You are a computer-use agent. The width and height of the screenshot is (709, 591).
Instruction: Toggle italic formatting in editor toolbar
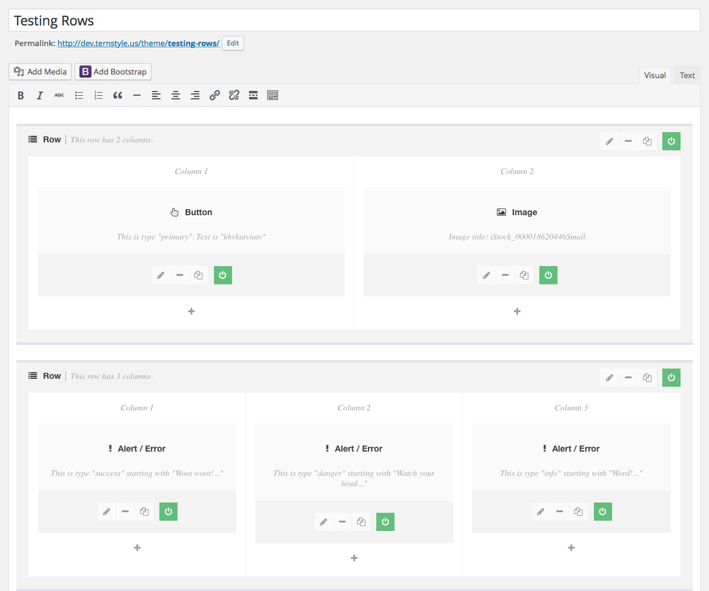point(40,95)
